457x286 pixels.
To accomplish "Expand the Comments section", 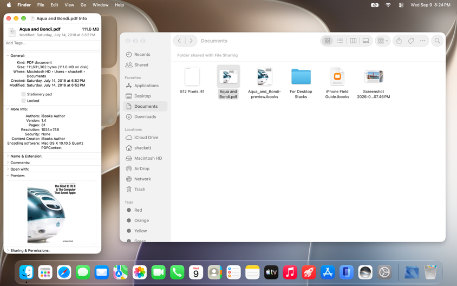I will tap(8, 162).
